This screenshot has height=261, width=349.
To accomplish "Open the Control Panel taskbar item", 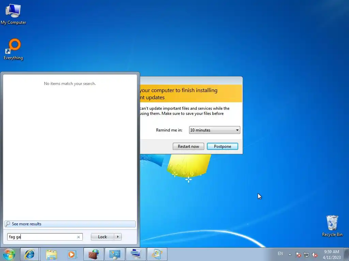I will (x=115, y=254).
